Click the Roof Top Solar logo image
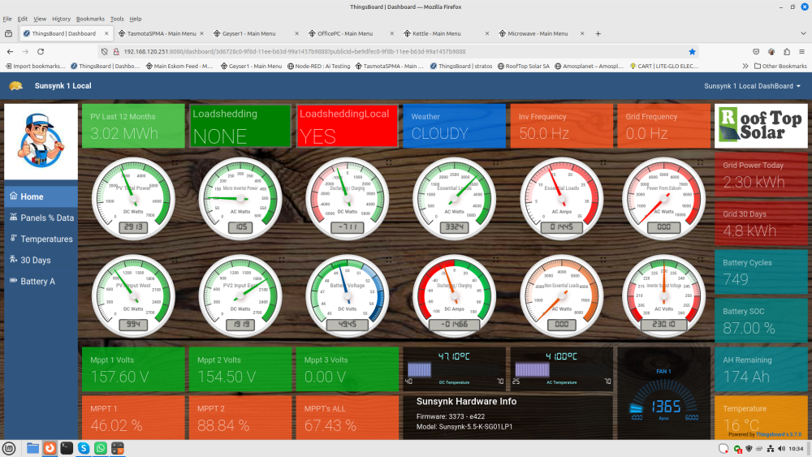 click(761, 126)
